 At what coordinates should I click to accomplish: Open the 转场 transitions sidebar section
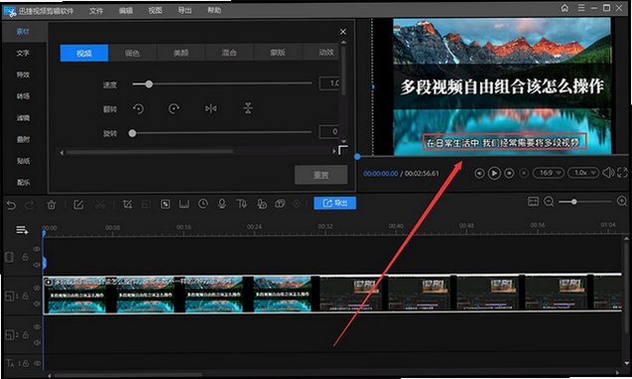click(23, 96)
